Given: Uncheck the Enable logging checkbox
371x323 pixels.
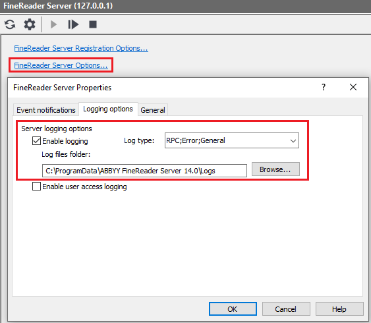Looking at the screenshot, I should 36,141.
